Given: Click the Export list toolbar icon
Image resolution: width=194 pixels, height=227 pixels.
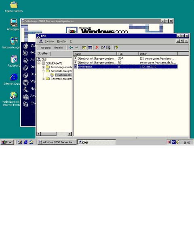Looking at the screenshot, I should (108, 48).
